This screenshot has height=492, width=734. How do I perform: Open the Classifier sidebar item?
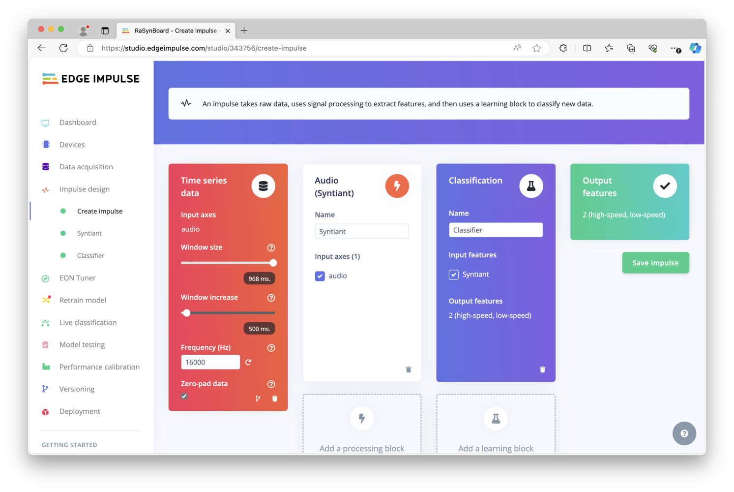point(90,255)
